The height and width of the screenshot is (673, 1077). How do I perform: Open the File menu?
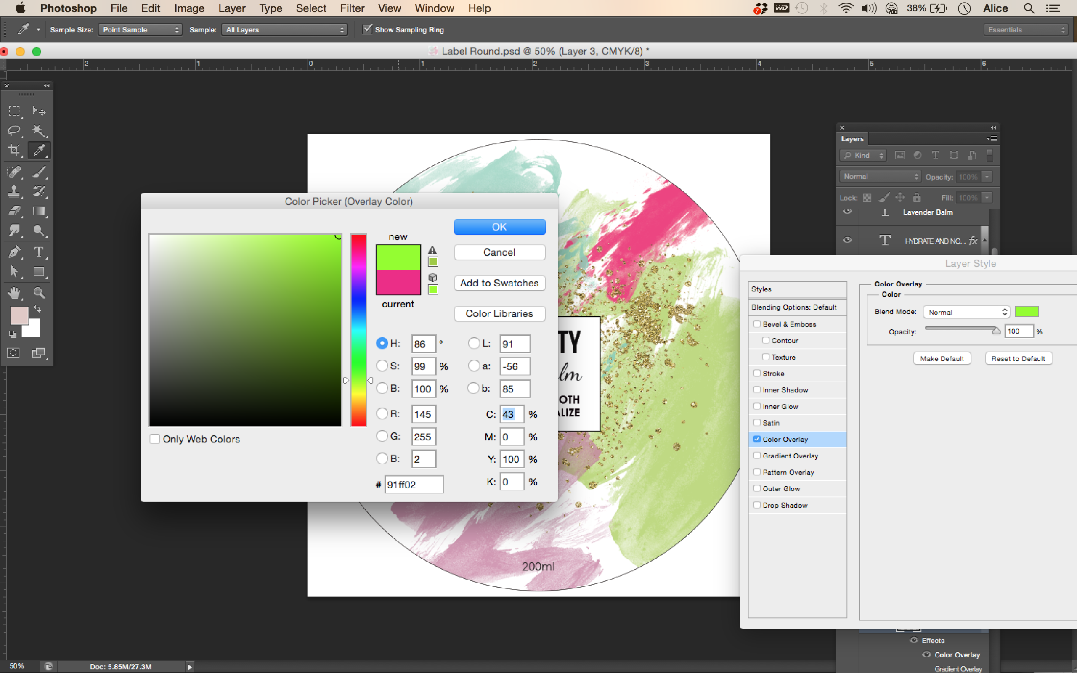[119, 8]
